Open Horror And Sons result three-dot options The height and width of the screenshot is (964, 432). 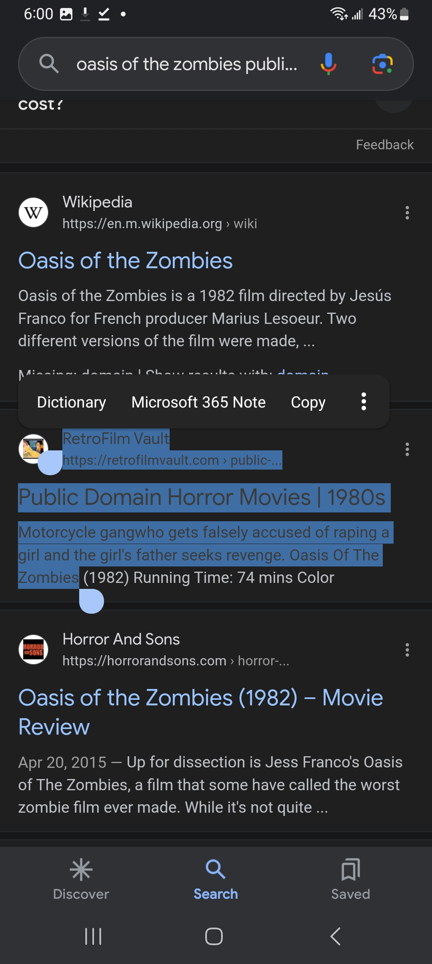pyautogui.click(x=407, y=650)
